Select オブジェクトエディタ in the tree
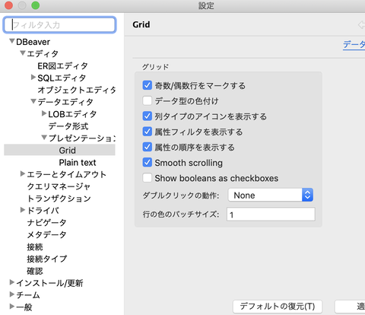The image size is (365, 315). [77, 90]
